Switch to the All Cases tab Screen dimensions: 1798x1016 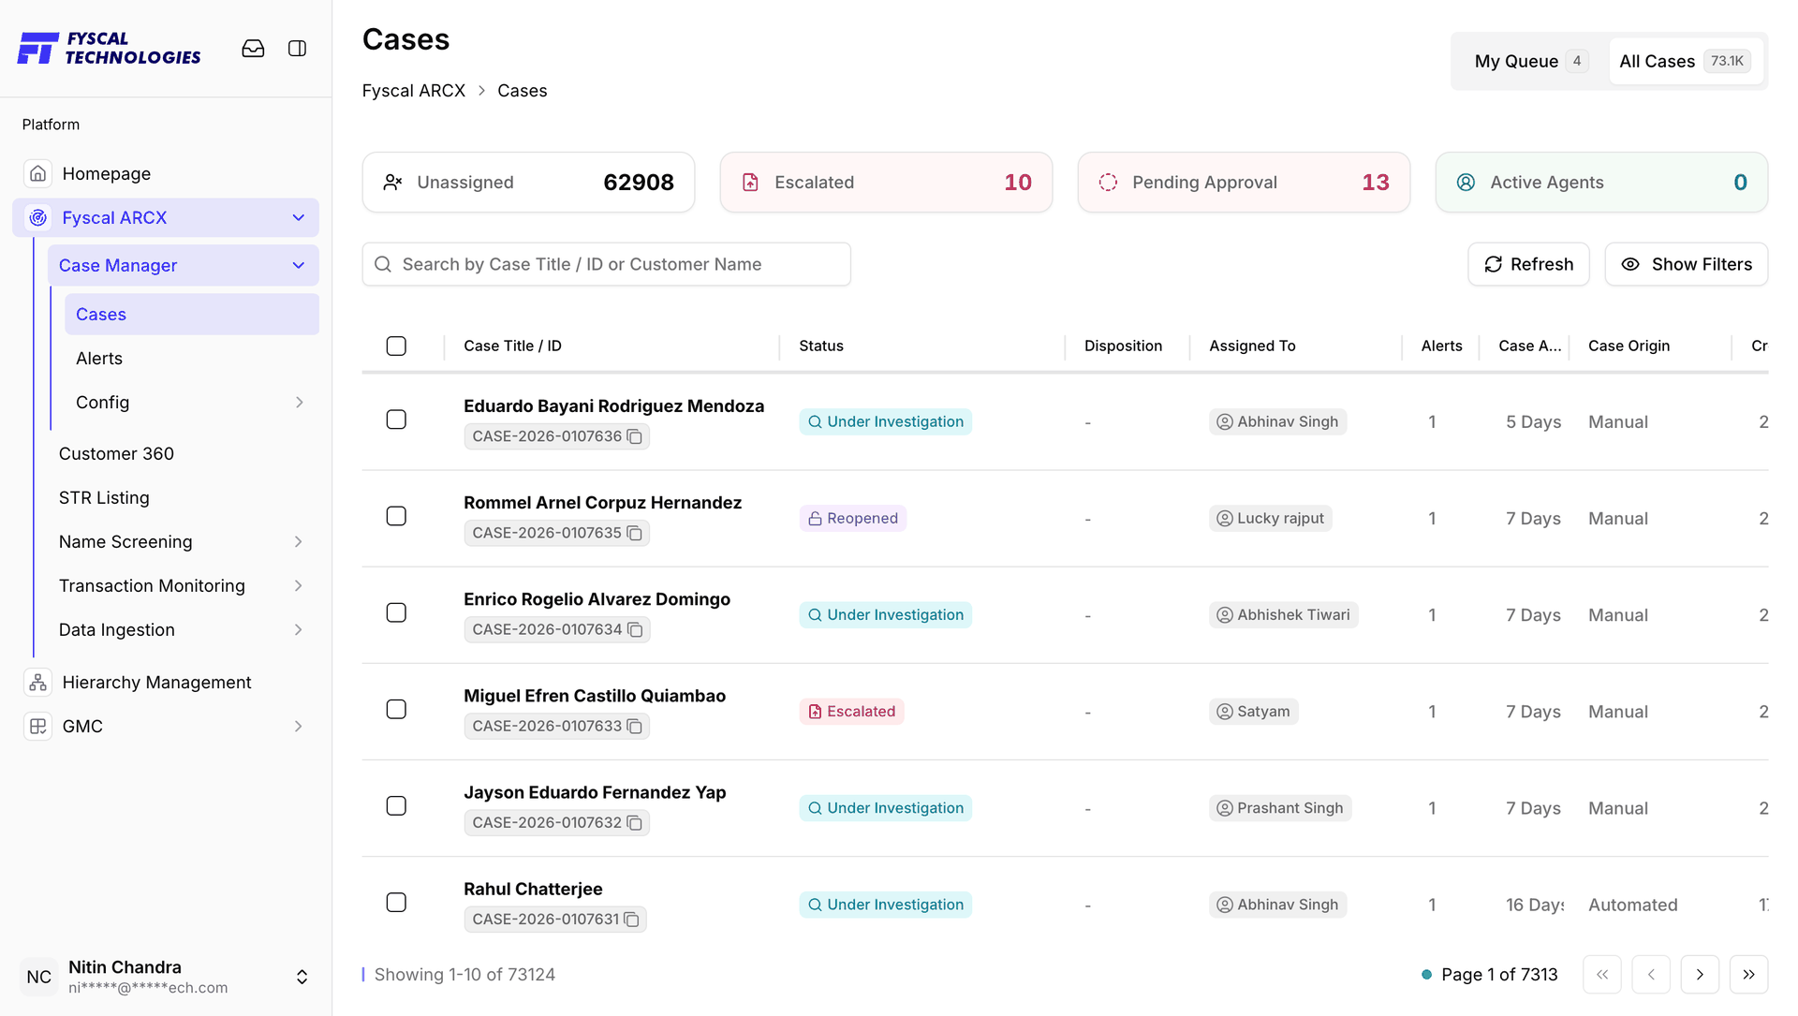pyautogui.click(x=1686, y=61)
